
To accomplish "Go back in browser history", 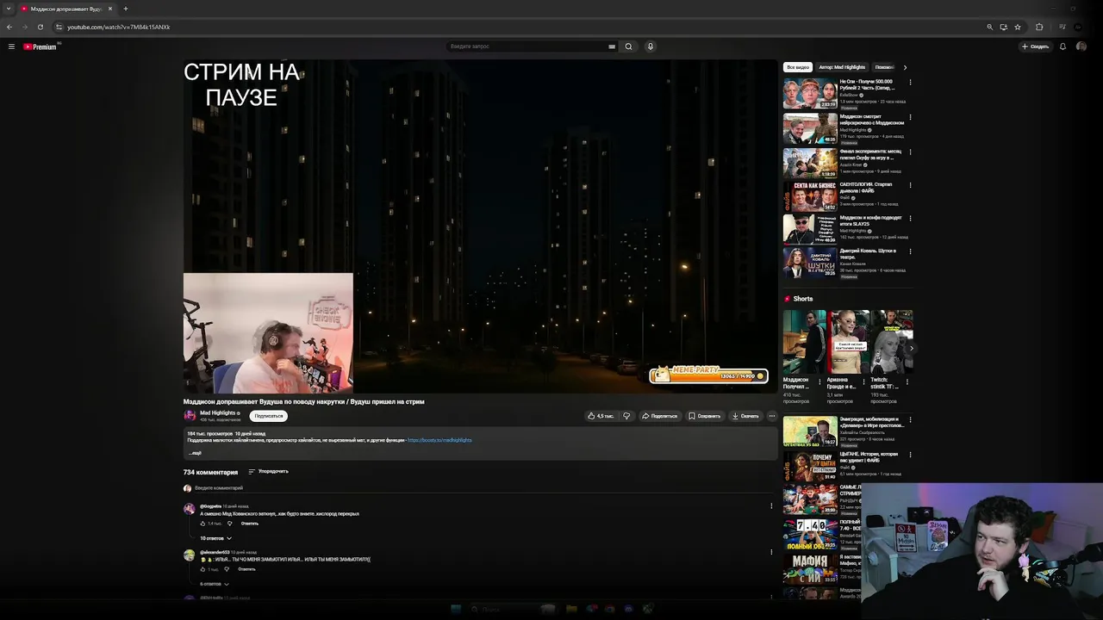I will click(x=9, y=27).
